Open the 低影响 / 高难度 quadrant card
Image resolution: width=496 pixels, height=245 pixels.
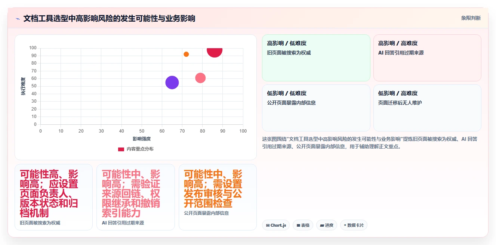pos(427,108)
